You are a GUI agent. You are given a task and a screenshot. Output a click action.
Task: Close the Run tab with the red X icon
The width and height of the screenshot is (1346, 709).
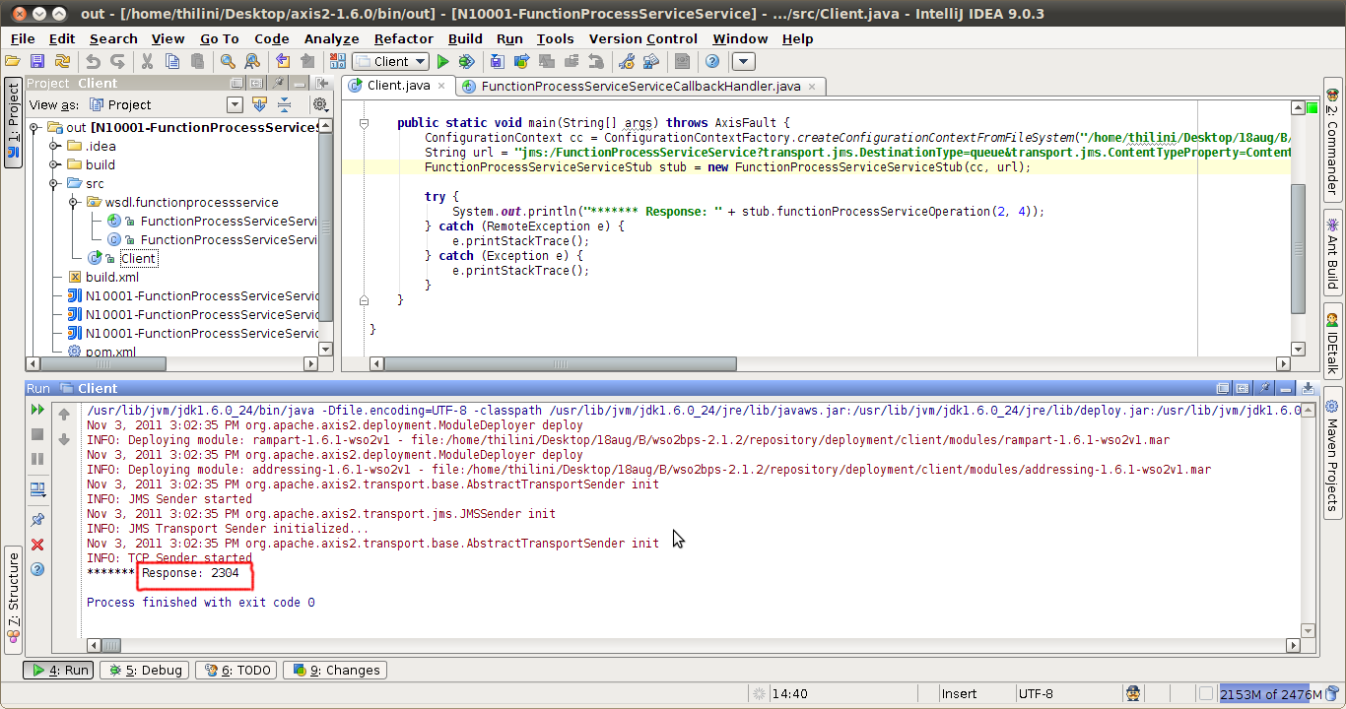(37, 545)
